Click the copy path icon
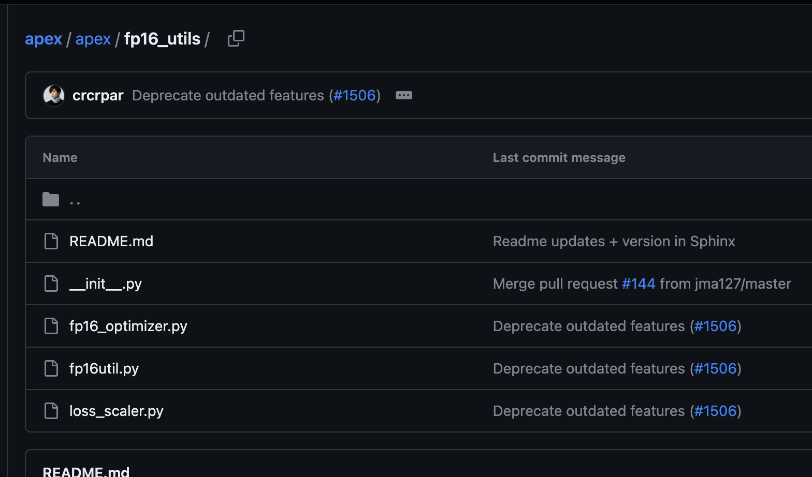The height and width of the screenshot is (477, 812). click(x=236, y=38)
